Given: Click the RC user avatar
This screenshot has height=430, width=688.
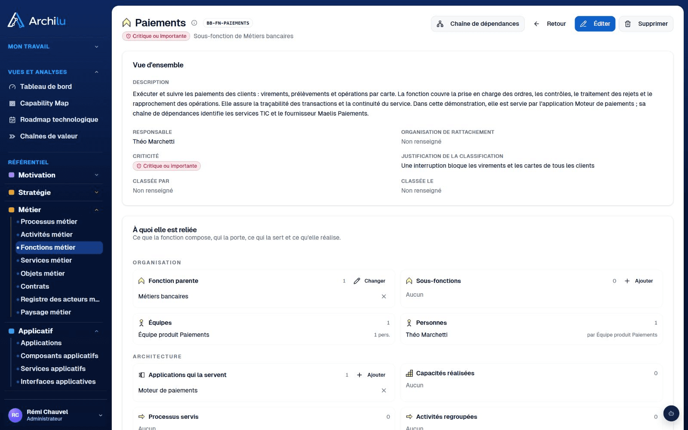Looking at the screenshot, I should pos(15,415).
